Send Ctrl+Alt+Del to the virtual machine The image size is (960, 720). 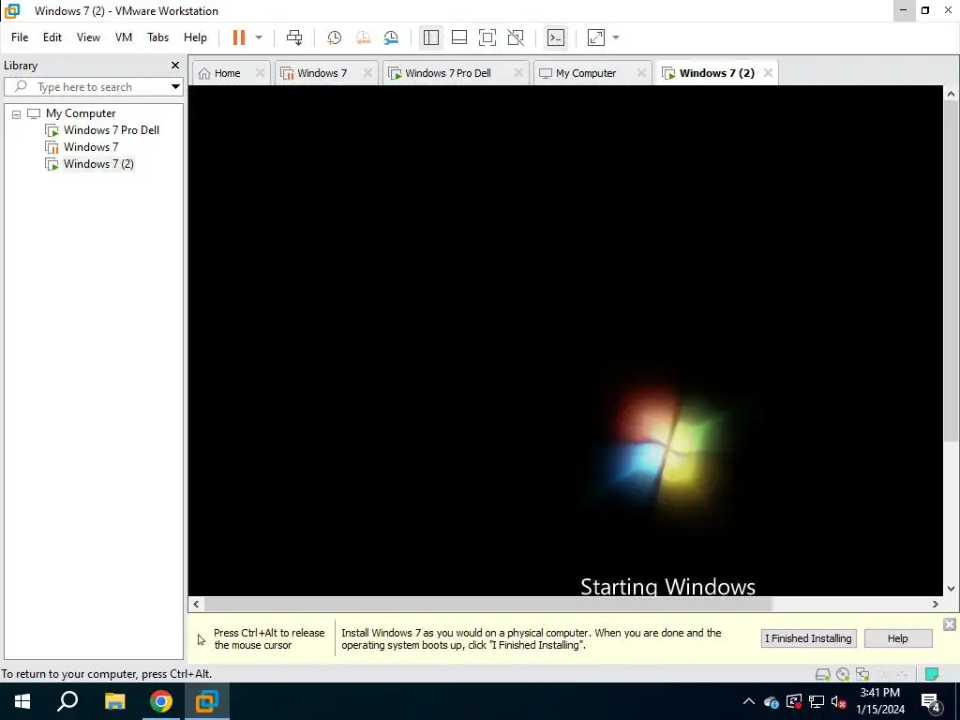pos(294,37)
